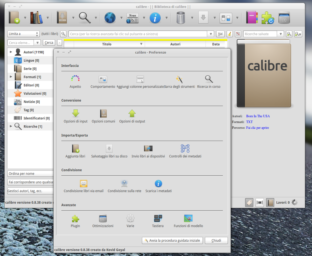312x256 pixels.
Task: Click the globe get books icon
Action: [x=110, y=18]
